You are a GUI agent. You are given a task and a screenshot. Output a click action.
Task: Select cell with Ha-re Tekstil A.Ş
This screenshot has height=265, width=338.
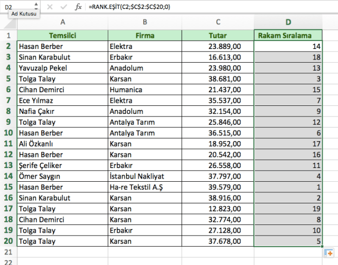(145, 187)
